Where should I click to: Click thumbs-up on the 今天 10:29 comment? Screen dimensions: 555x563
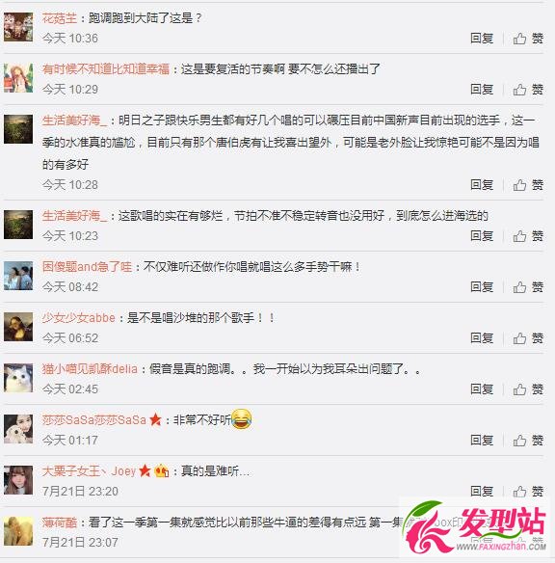click(x=528, y=89)
